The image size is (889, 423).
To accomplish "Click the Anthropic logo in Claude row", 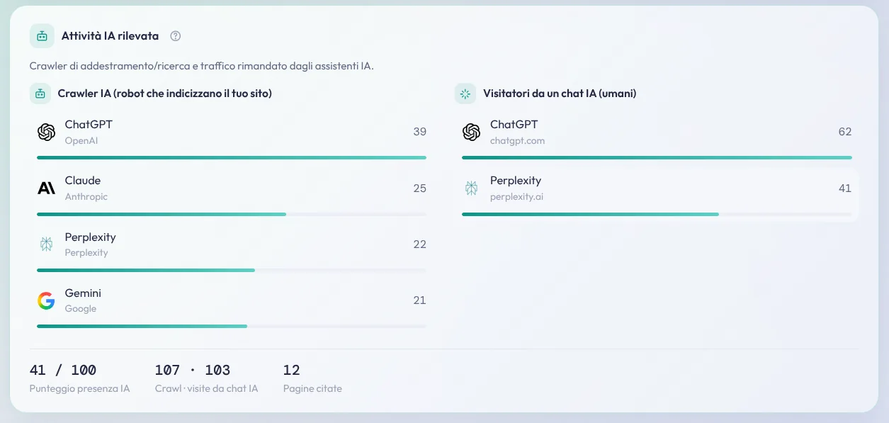I will click(46, 188).
